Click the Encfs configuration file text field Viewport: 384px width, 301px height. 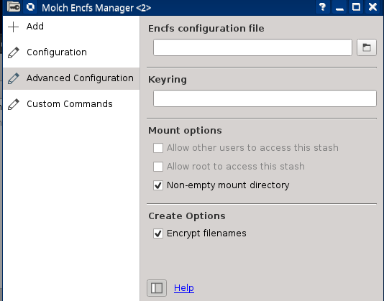point(252,47)
